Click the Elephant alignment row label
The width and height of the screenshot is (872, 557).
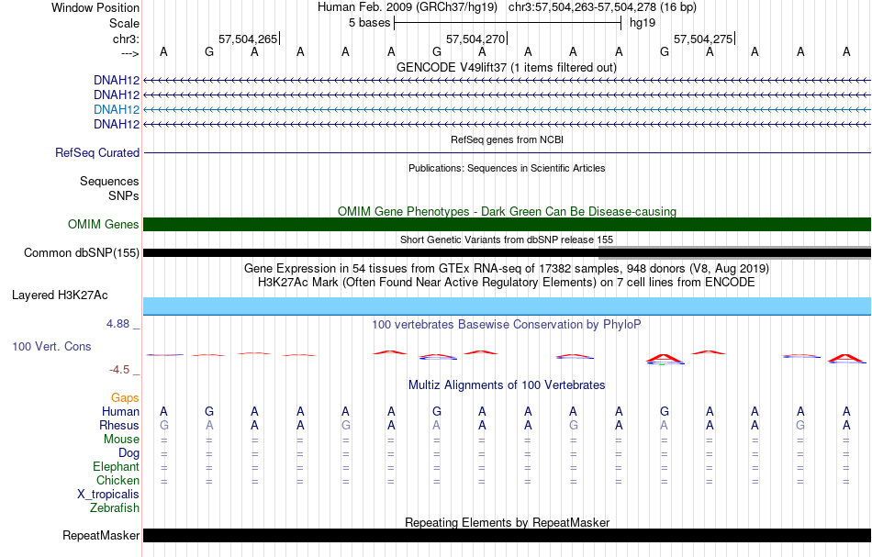click(x=116, y=466)
